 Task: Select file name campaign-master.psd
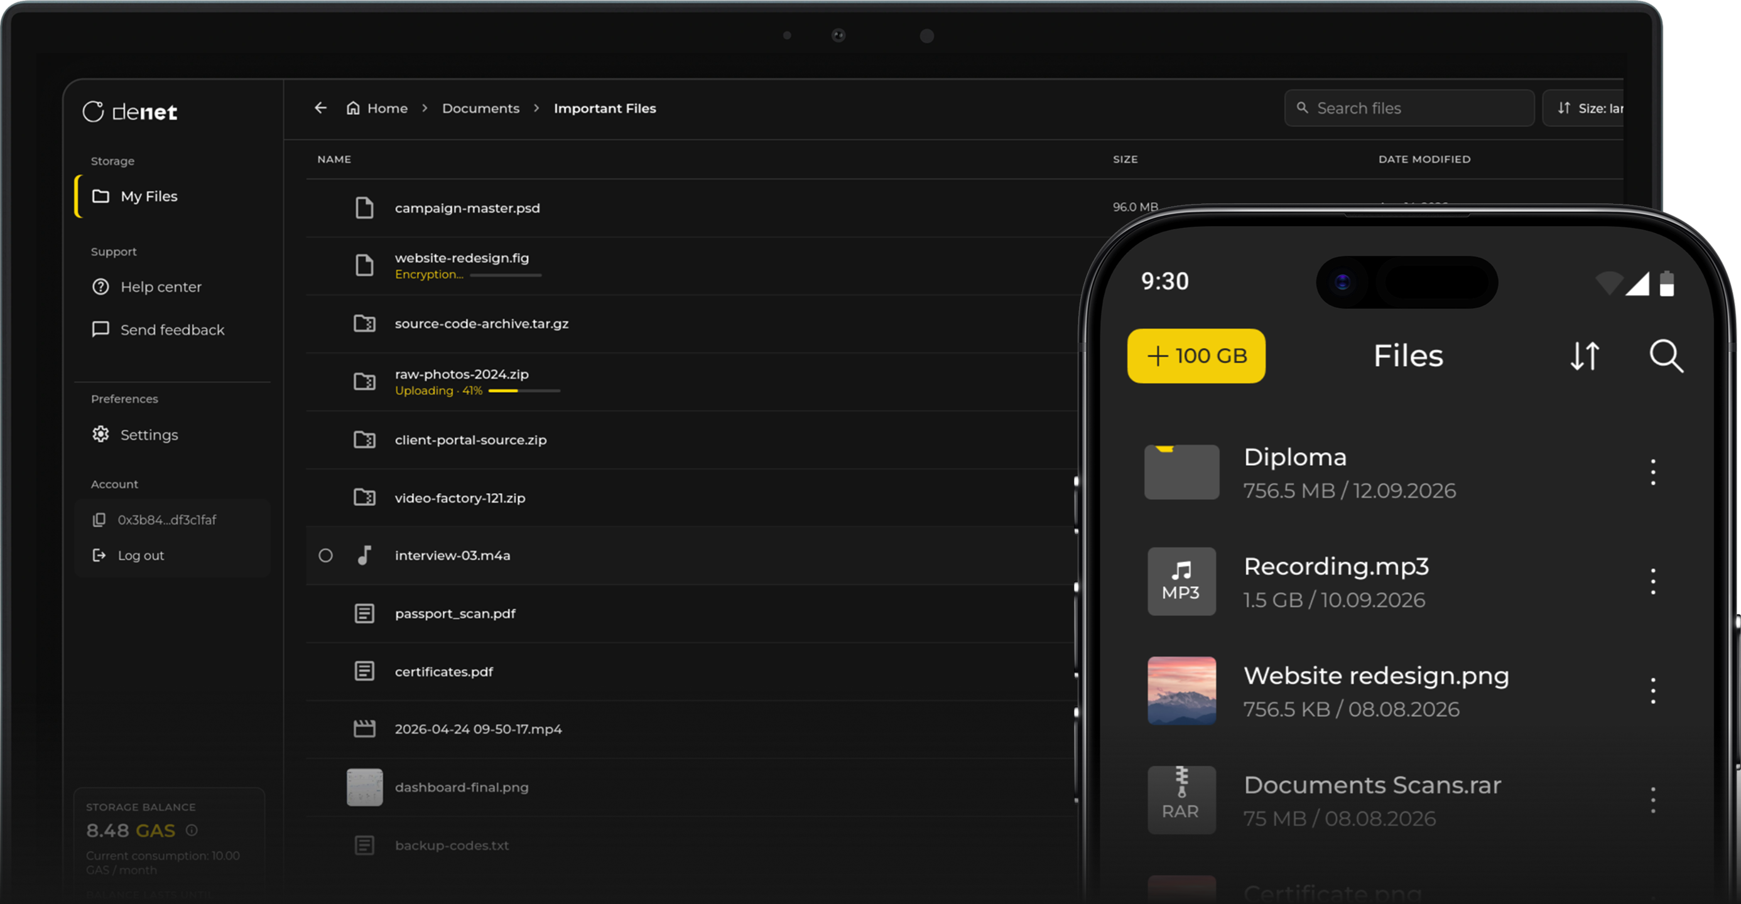click(x=467, y=208)
